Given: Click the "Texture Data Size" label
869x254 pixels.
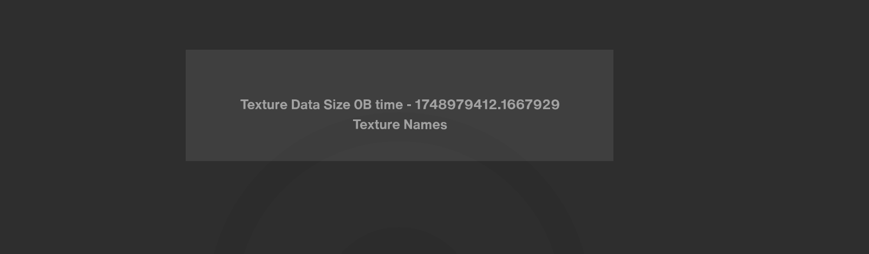Looking at the screenshot, I should click(x=295, y=104).
